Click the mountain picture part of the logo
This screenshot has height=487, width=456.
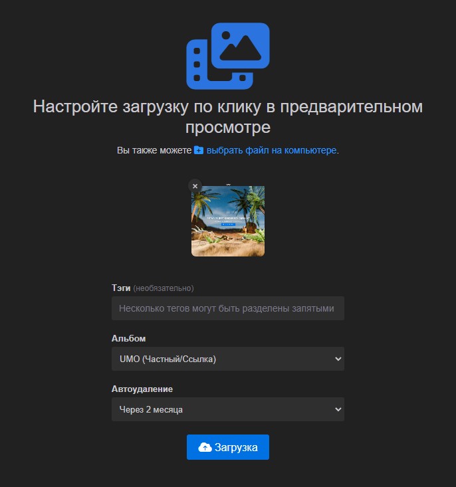(240, 45)
